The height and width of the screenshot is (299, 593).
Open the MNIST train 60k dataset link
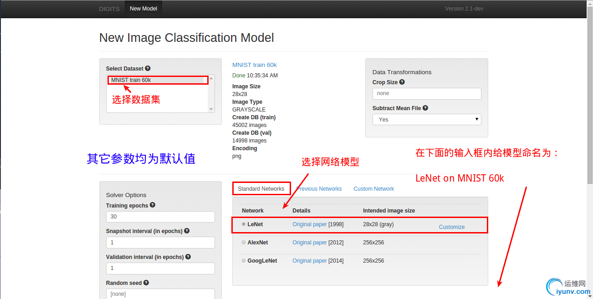[255, 65]
